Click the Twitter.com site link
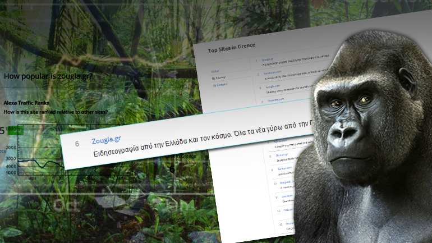 click(282, 167)
